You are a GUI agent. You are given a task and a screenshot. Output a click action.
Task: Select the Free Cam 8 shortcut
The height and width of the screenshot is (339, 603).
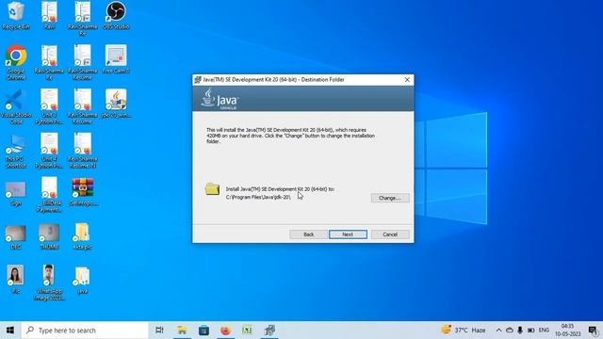pos(116,59)
